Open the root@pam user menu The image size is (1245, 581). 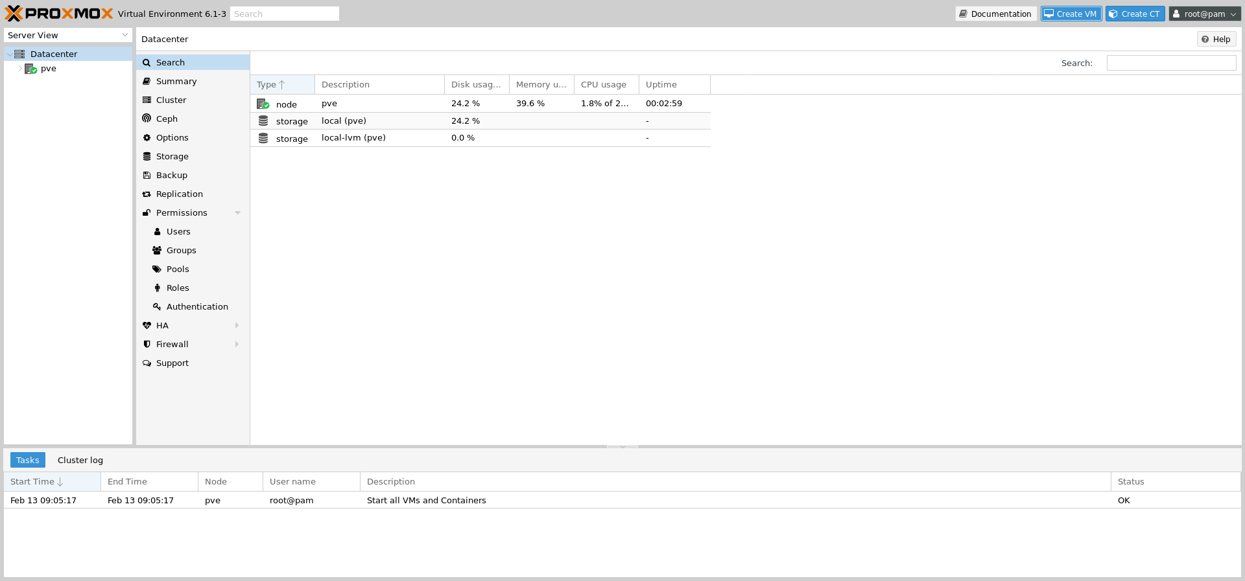pyautogui.click(x=1205, y=14)
